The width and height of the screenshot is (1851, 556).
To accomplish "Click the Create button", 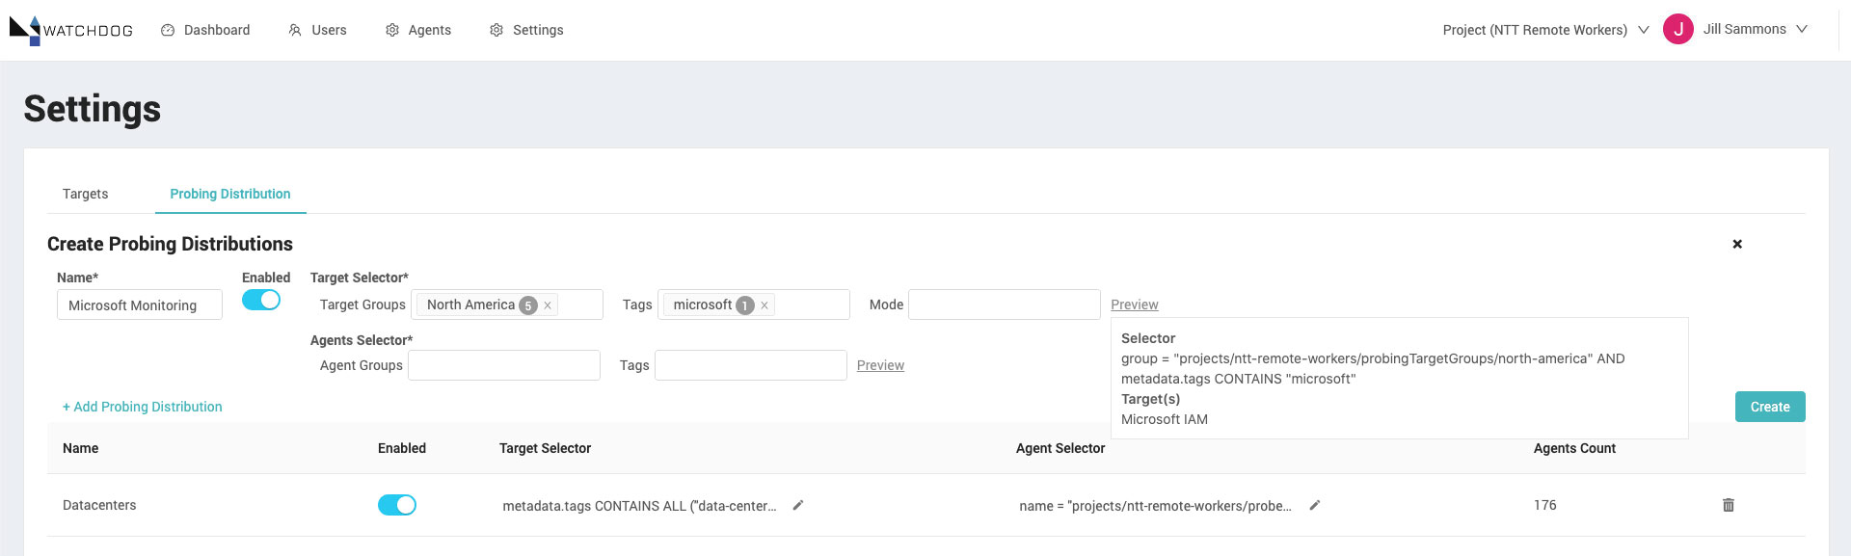I will [x=1770, y=407].
